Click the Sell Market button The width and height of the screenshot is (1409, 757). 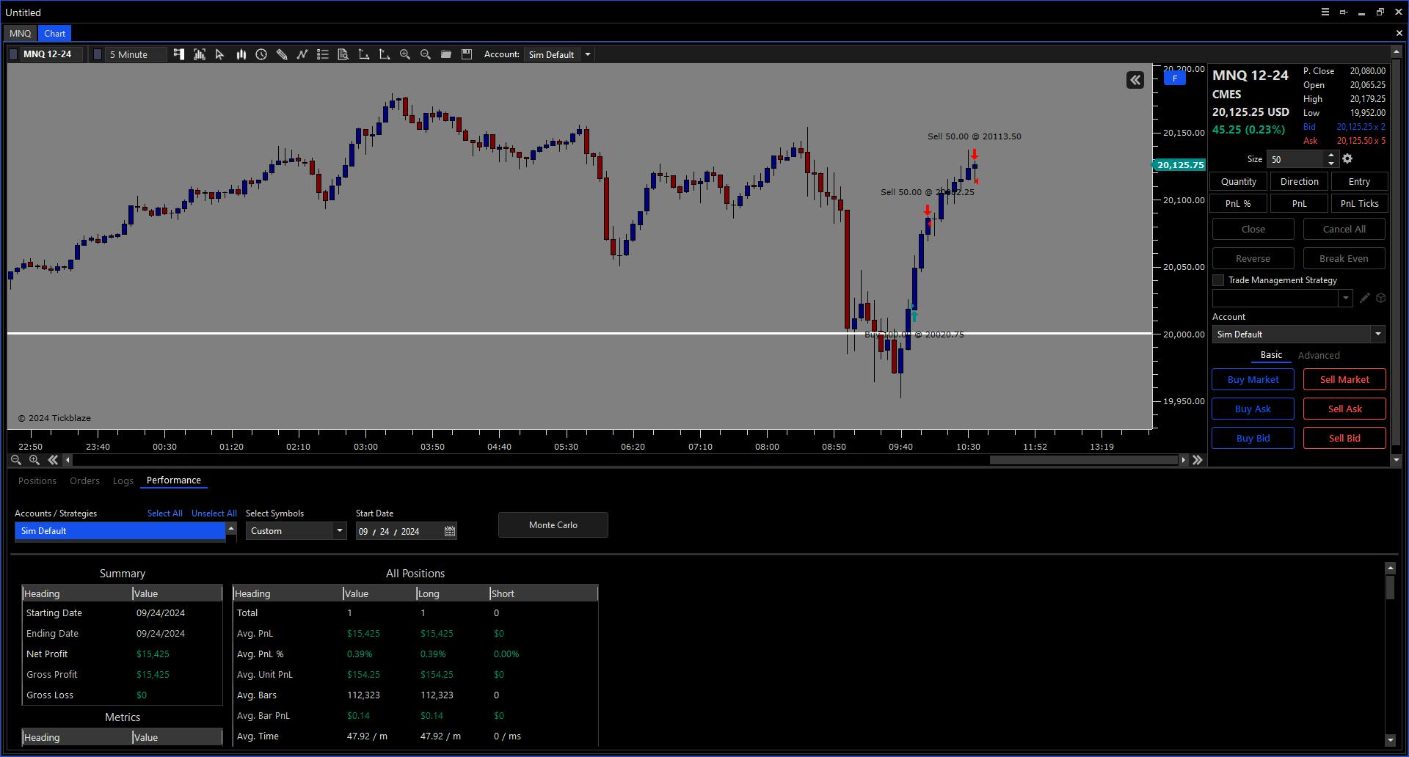click(x=1344, y=379)
